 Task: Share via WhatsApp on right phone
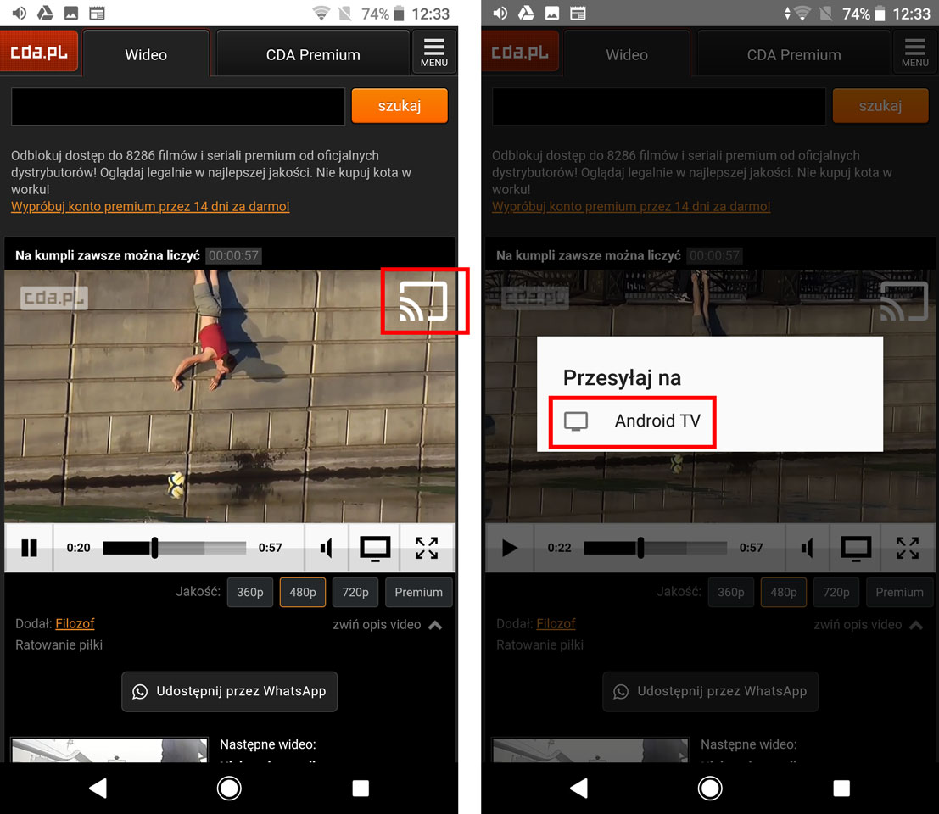pyautogui.click(x=710, y=691)
